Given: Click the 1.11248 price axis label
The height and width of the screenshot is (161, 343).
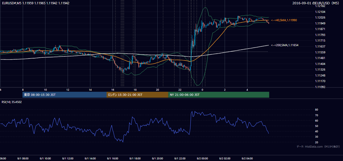Looking at the screenshot, I should [x=320, y=75].
